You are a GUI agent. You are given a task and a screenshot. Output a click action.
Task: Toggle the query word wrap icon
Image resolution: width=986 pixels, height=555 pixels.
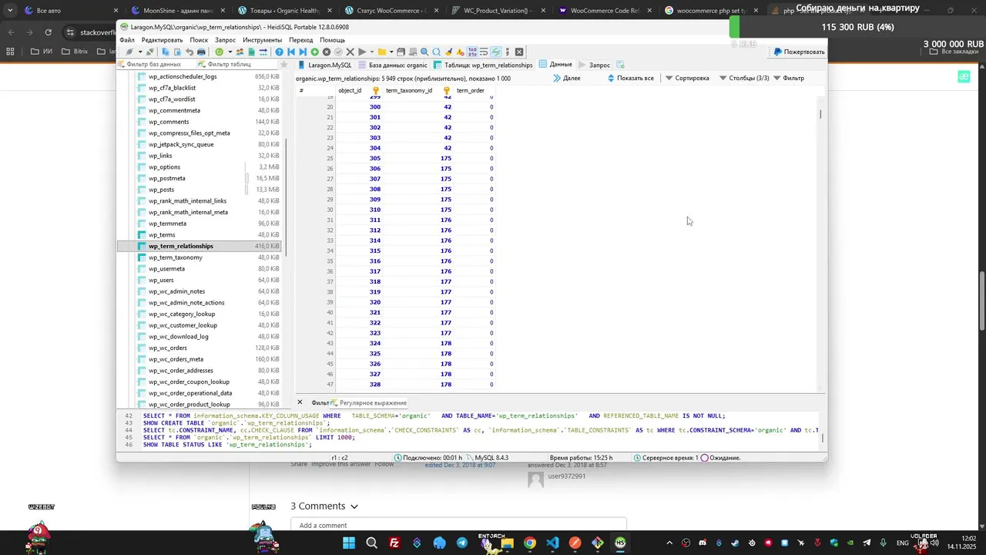click(485, 52)
